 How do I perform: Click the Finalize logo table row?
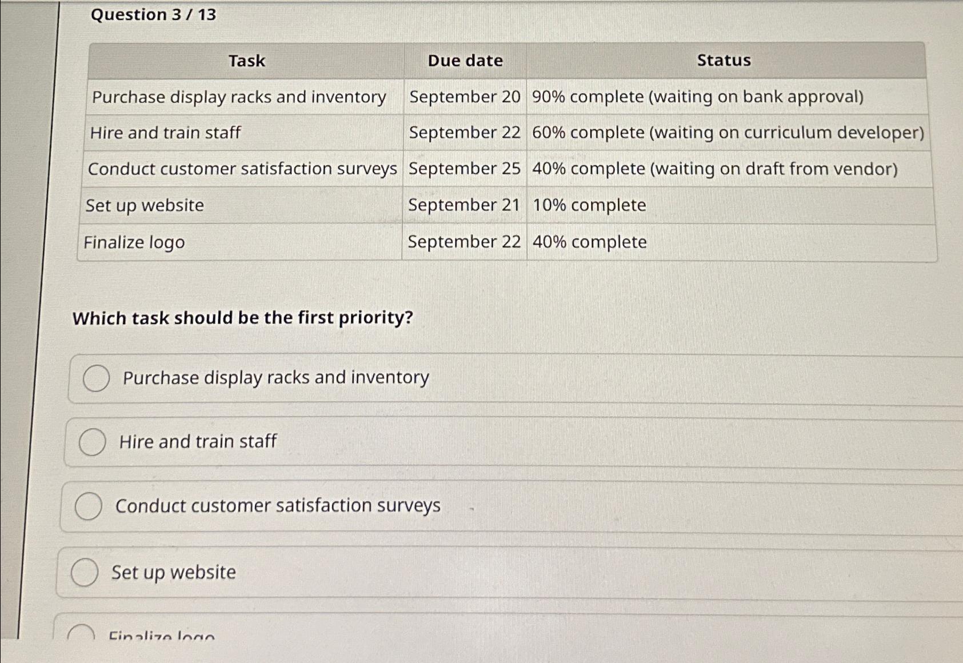(134, 242)
